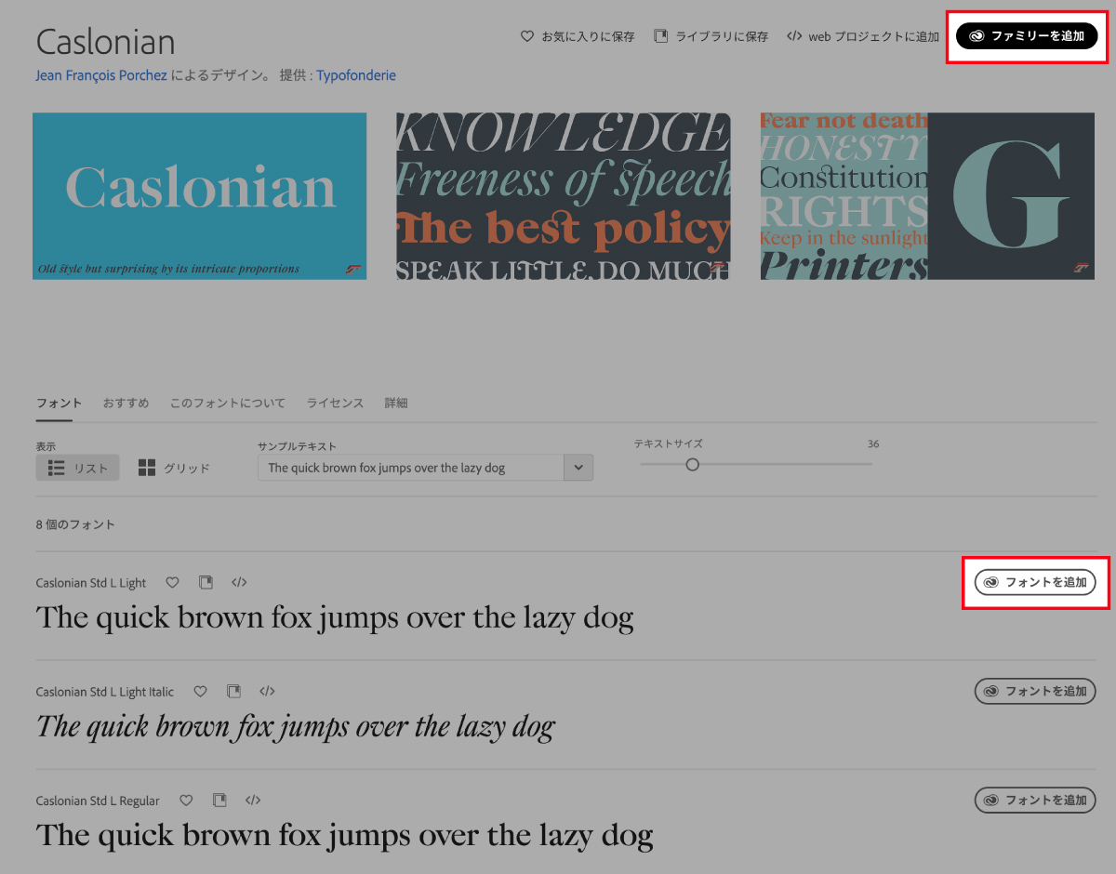Viewport: 1116px width, 874px height.
Task: Click the library save icon in header
Action: point(661,36)
